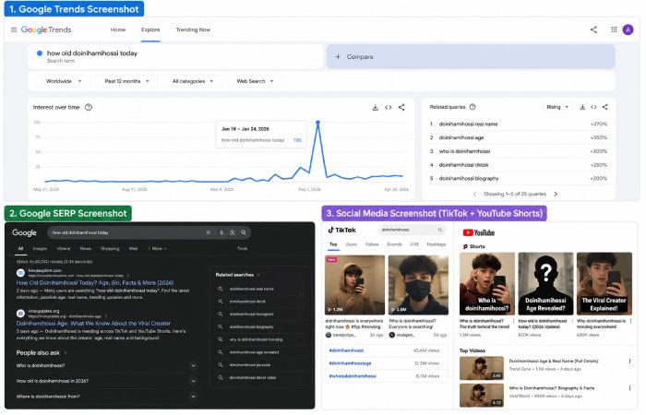Viewport: 646px width, 415px height.
Task: Click embed icon on Interest over time card
Action: click(389, 108)
